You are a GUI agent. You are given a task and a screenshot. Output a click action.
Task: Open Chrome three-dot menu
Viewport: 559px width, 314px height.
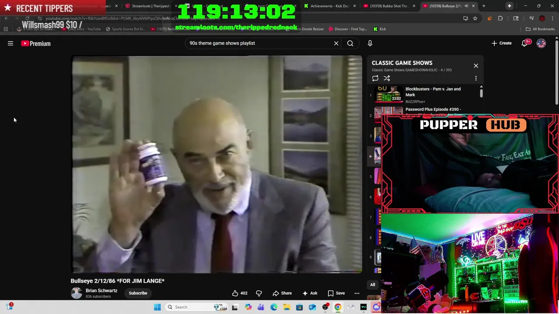tap(552, 18)
